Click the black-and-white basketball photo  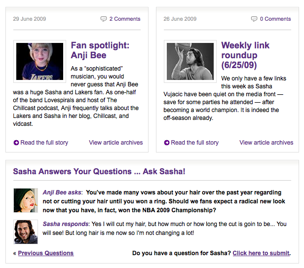190,61
